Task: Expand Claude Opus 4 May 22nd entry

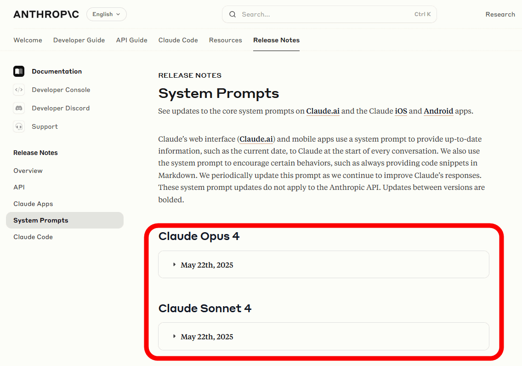Action: click(x=323, y=264)
